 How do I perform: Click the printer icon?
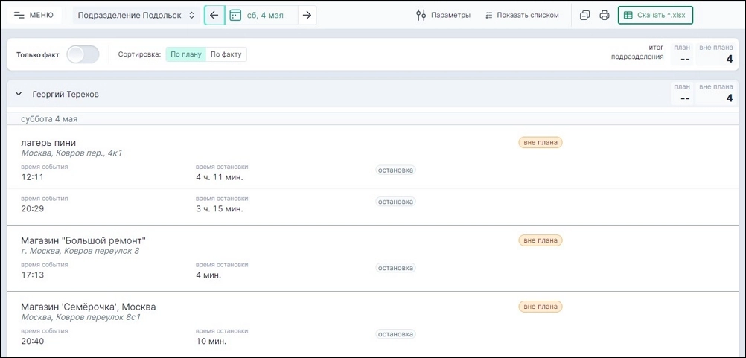click(605, 15)
